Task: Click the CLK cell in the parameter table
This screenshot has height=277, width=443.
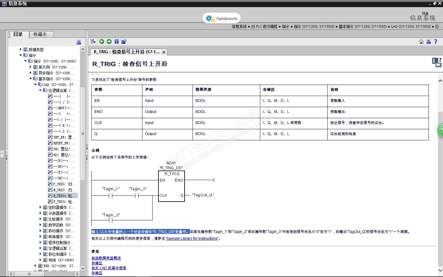Action: (117, 123)
